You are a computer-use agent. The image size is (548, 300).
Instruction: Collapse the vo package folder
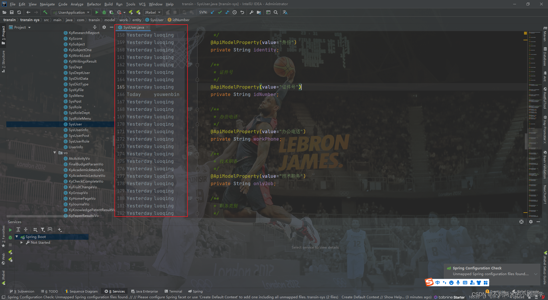point(55,153)
